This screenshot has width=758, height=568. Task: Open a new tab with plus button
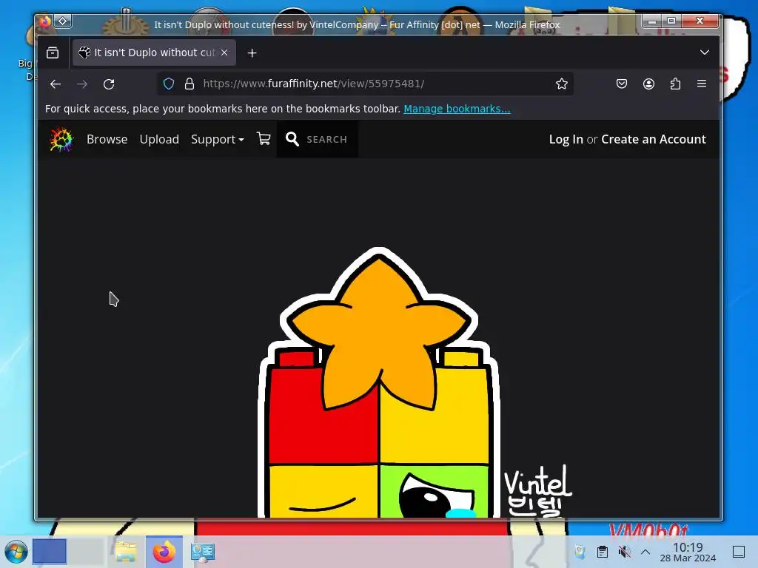point(252,53)
